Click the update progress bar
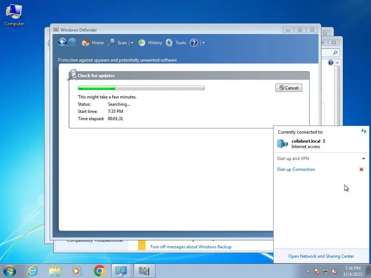371x278 pixels. 141,88
